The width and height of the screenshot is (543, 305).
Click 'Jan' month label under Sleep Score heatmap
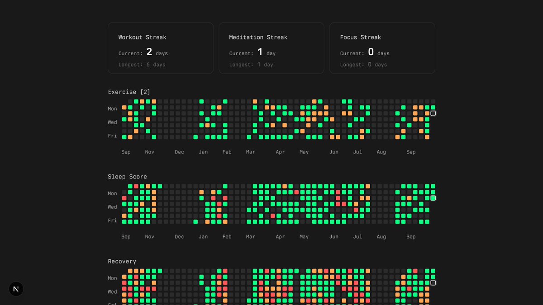pos(203,236)
